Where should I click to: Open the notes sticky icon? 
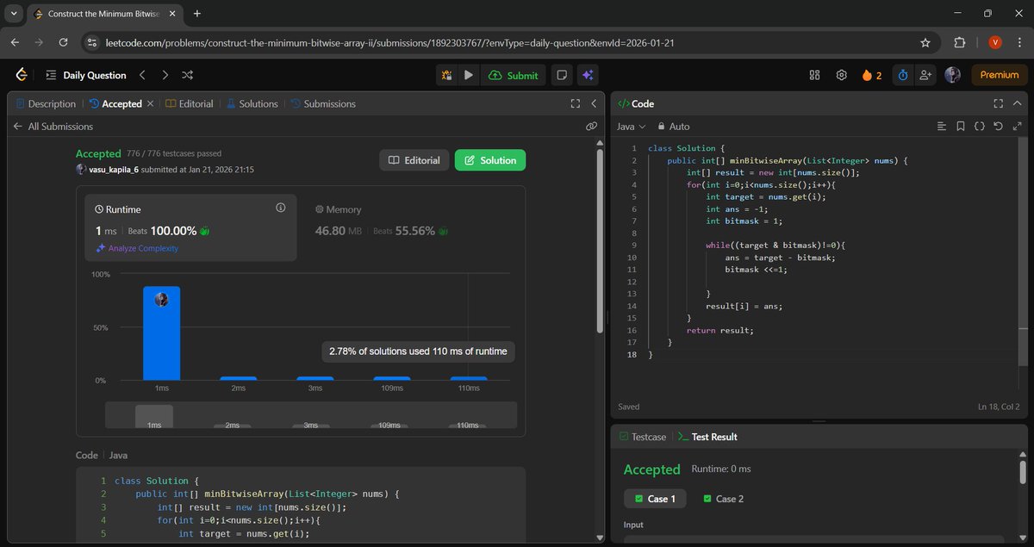[562, 75]
